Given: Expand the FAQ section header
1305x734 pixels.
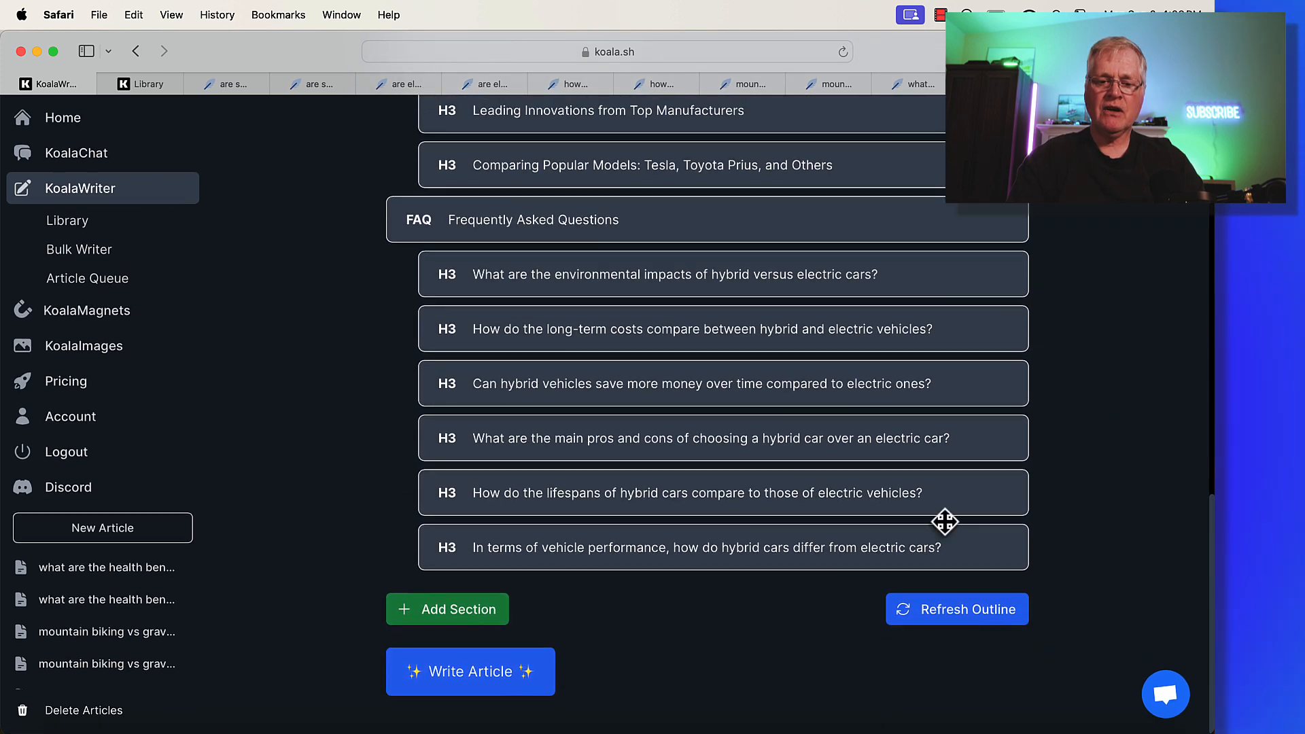Looking at the screenshot, I should pos(707,219).
